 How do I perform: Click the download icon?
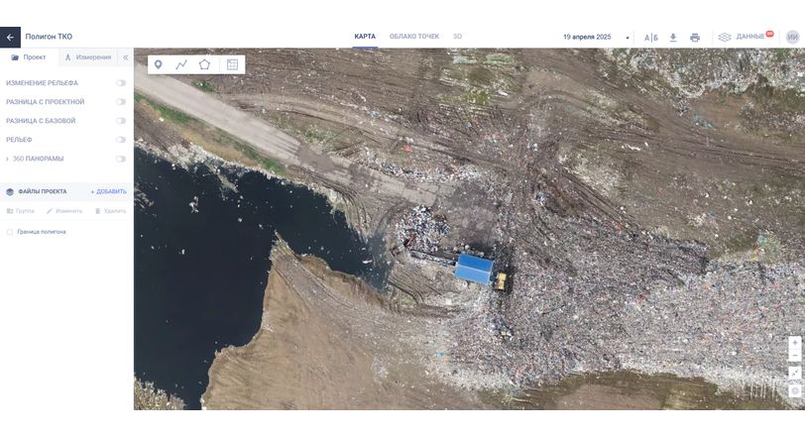point(673,38)
